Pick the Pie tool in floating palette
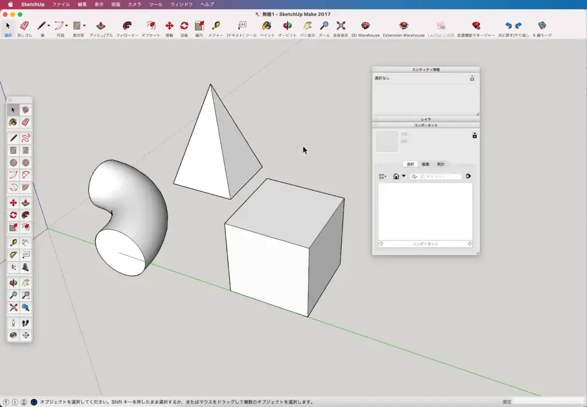The width and height of the screenshot is (587, 407). tap(25, 187)
